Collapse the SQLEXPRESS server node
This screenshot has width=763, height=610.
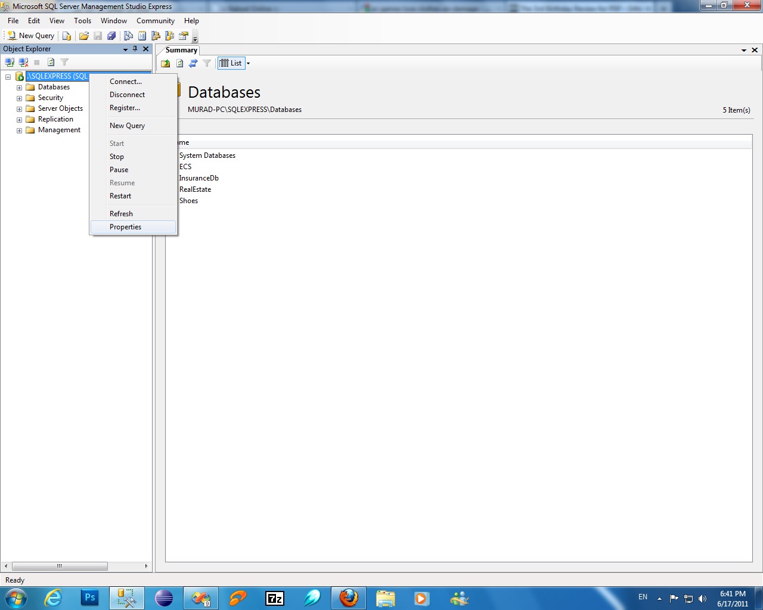point(8,77)
